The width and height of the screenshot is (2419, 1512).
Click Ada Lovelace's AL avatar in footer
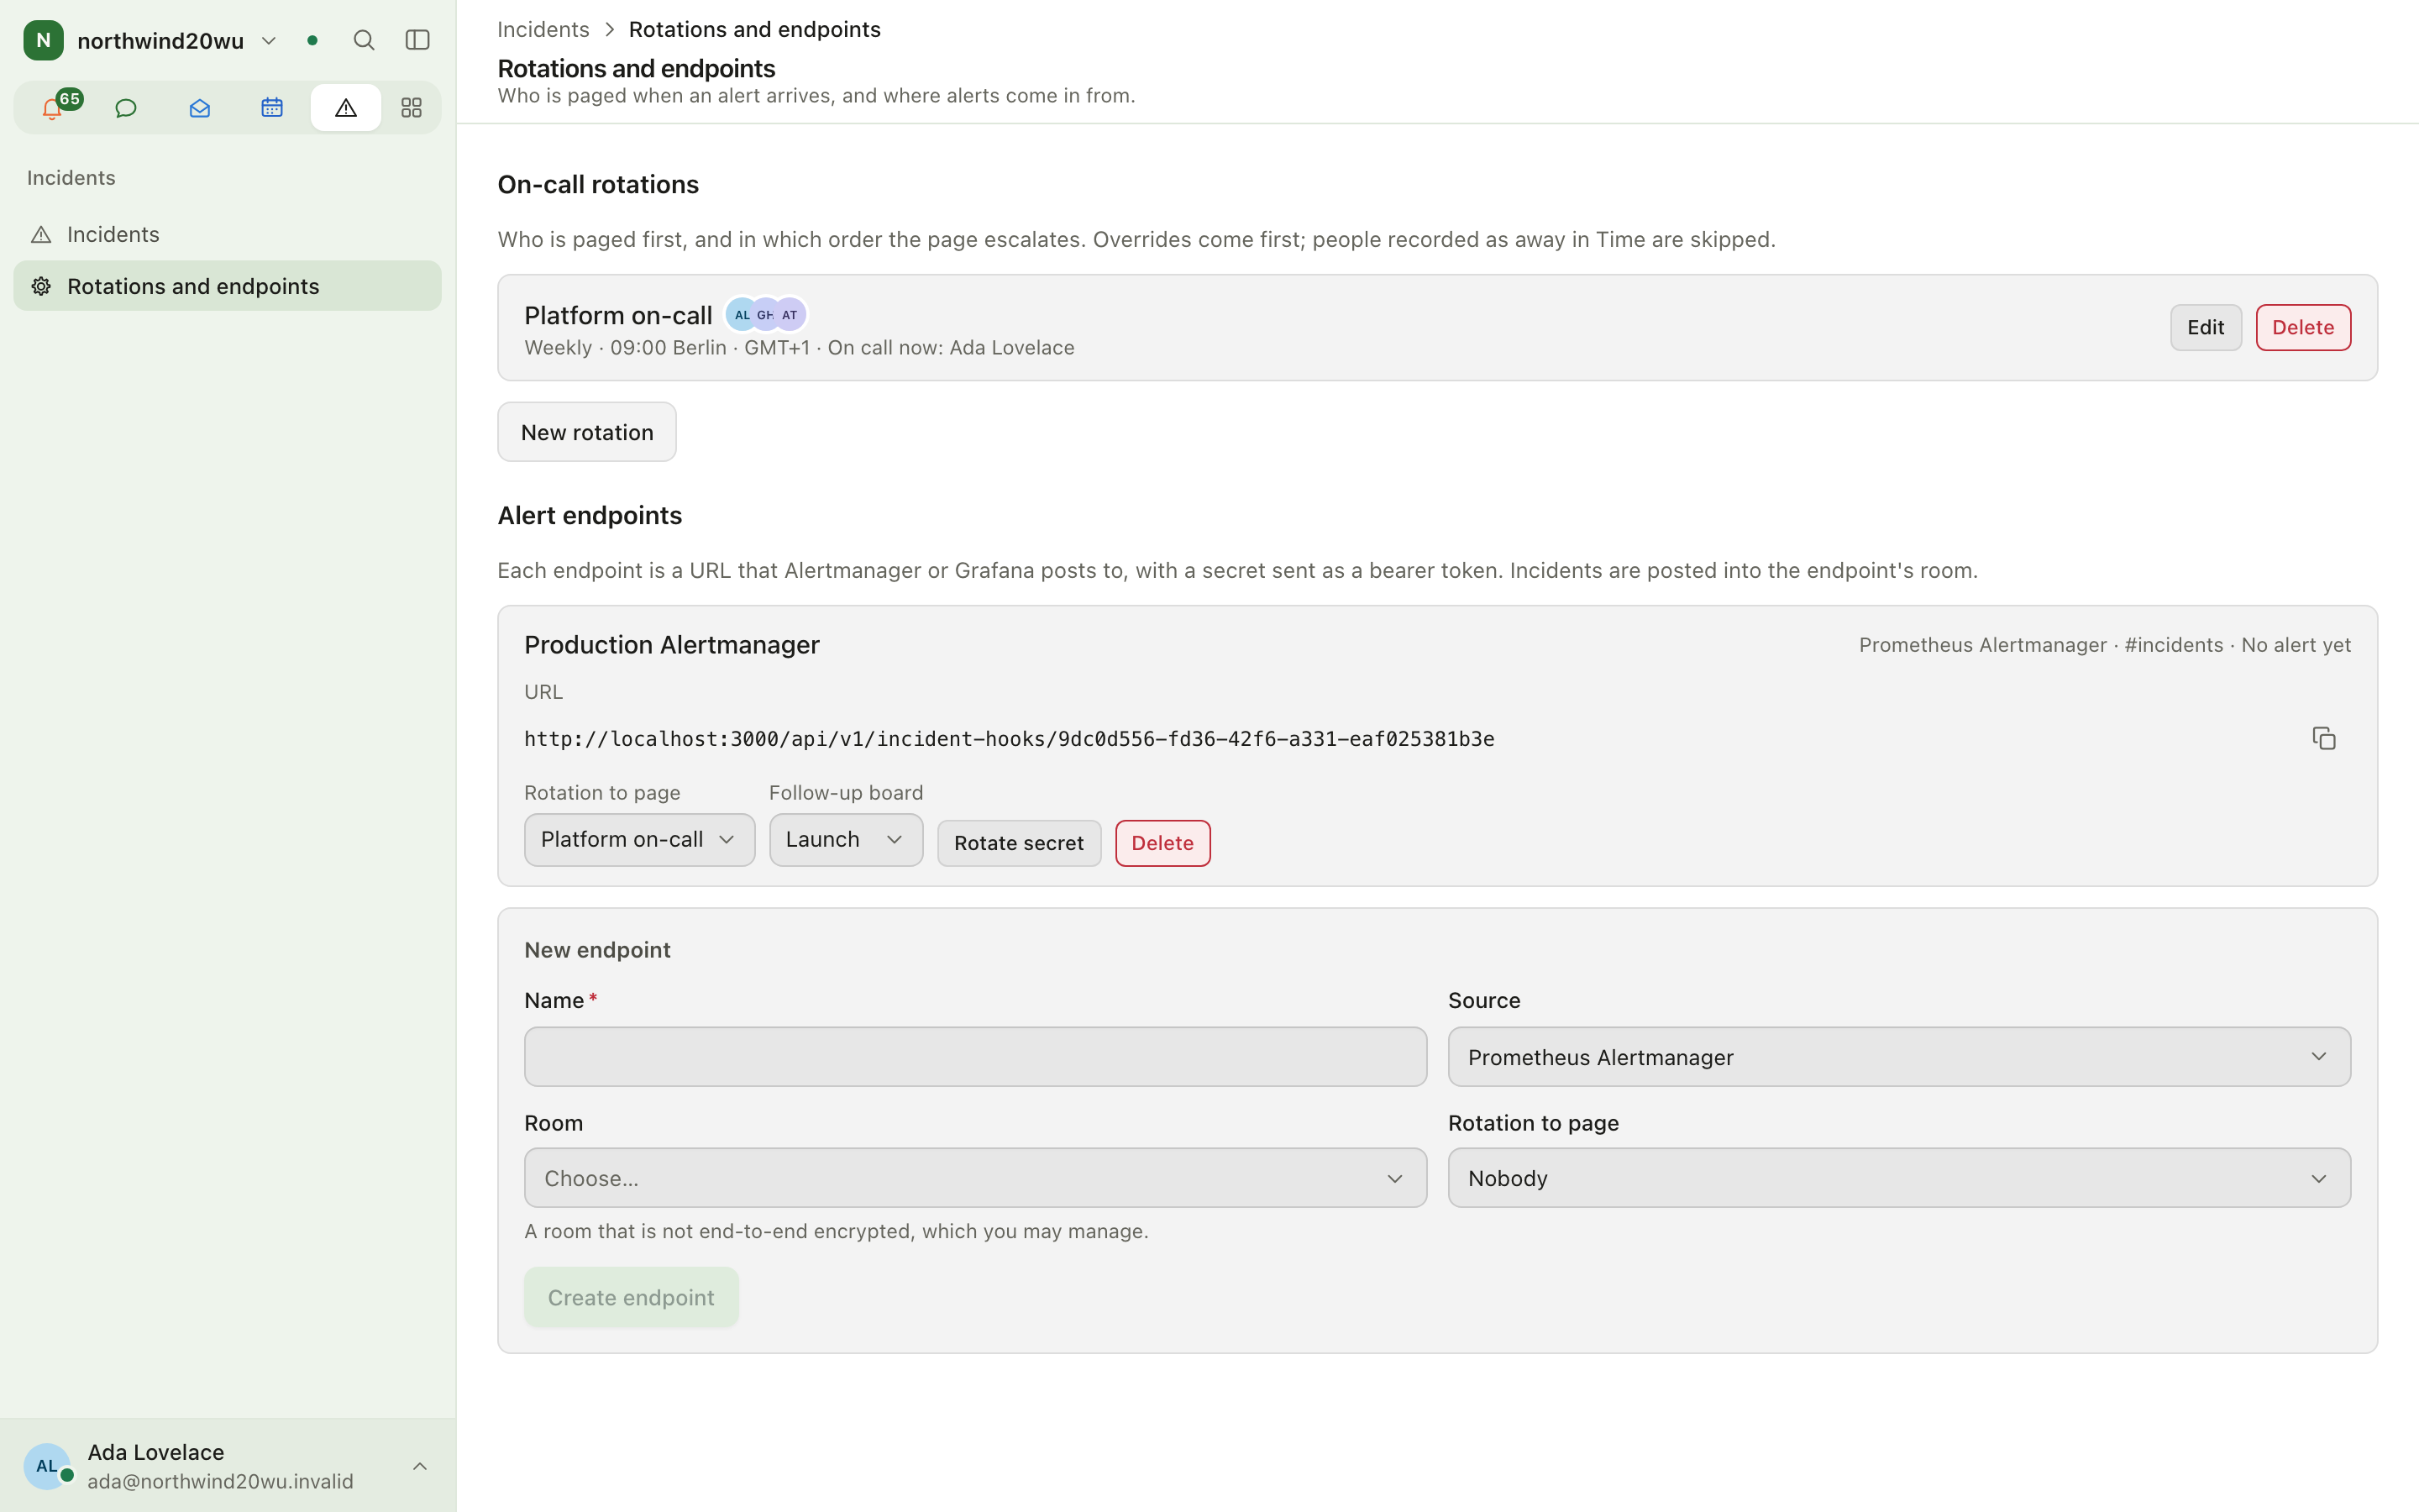(47, 1466)
